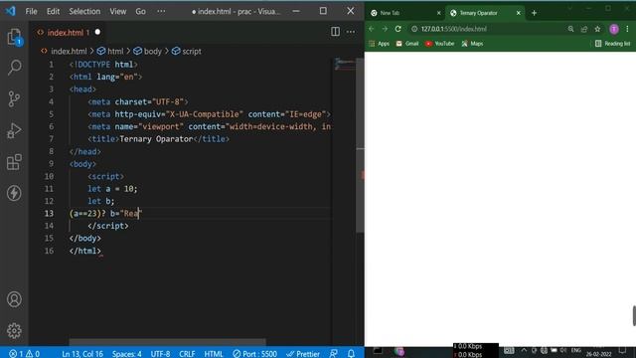Open the Extensions view
The width and height of the screenshot is (636, 358).
click(x=14, y=162)
